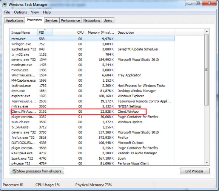
Task: Click the scrollbar up arrow
Action: (x=207, y=32)
